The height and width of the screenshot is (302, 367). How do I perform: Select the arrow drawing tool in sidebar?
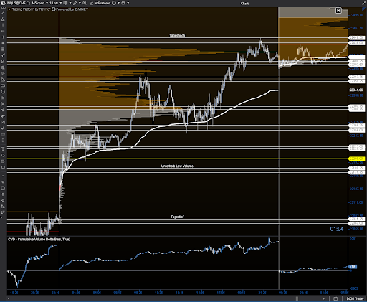3,37
